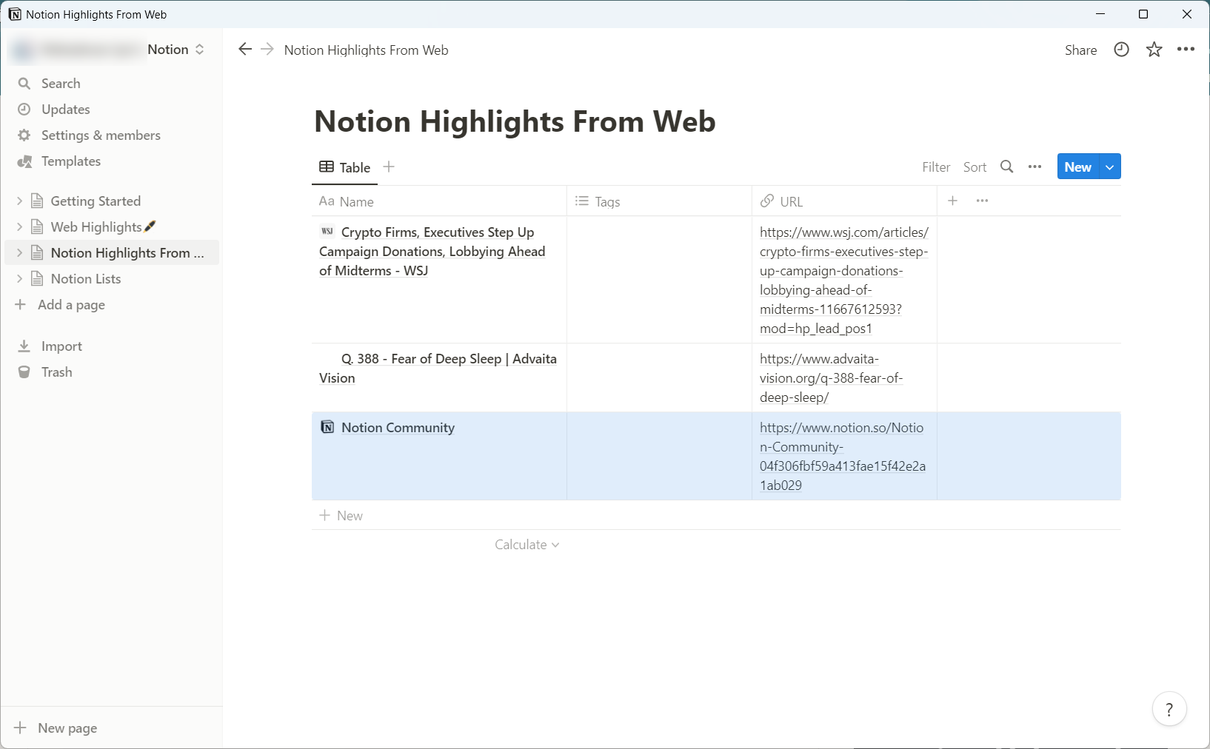Add a new property column plus

(953, 201)
